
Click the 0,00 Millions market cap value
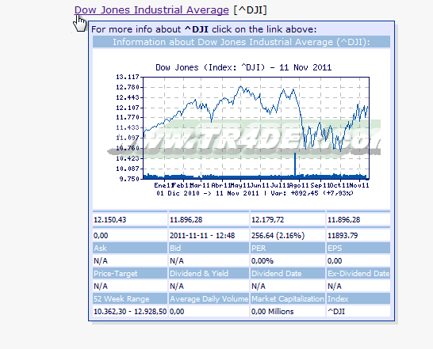pyautogui.click(x=287, y=312)
